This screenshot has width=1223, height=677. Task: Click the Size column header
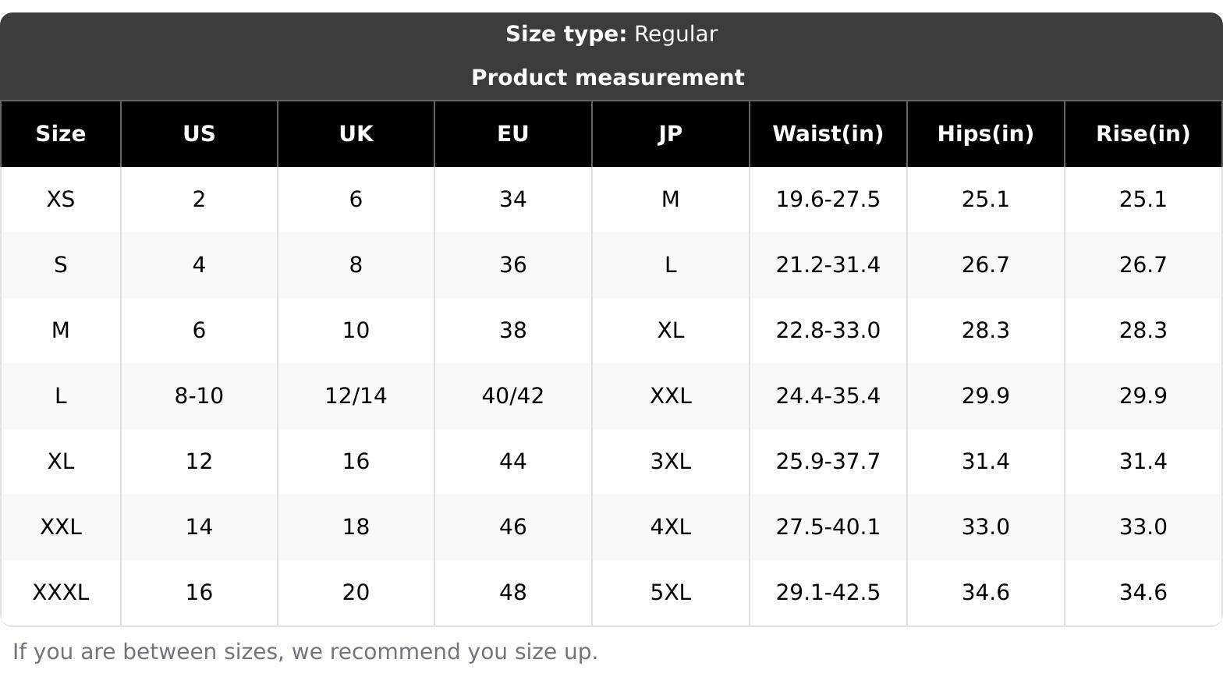(61, 134)
